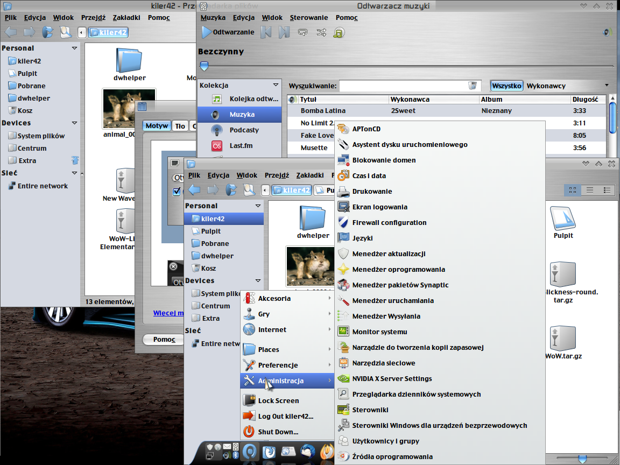Click the Pomoc button in appearance dialog
The height and width of the screenshot is (465, 620).
click(x=164, y=340)
